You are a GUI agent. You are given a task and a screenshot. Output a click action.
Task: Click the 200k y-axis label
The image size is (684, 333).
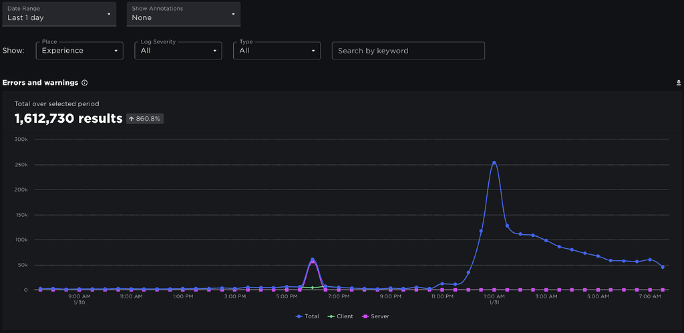click(22, 190)
